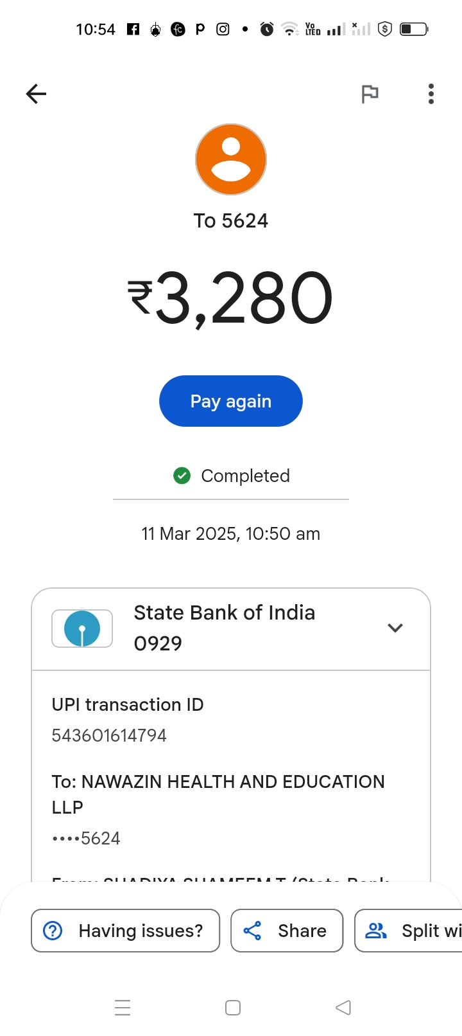The width and height of the screenshot is (462, 1036).
Task: Open the three-dot overflow menu
Action: click(x=431, y=94)
